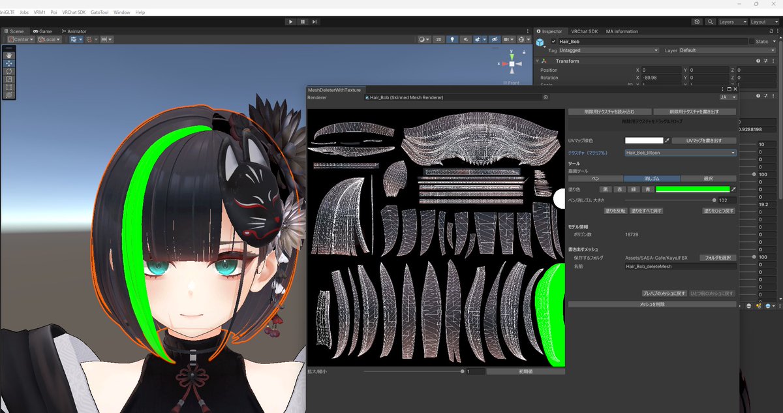Open the JA language dropdown
The image size is (783, 413).
[728, 97]
